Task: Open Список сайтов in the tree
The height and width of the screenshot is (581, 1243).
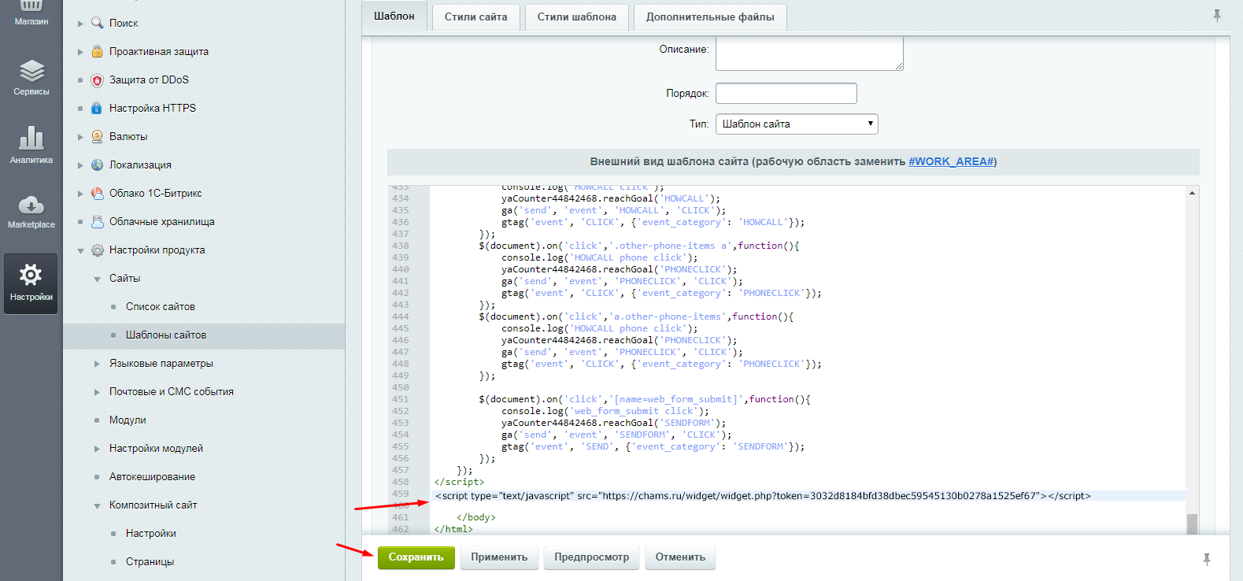Action: tap(161, 307)
